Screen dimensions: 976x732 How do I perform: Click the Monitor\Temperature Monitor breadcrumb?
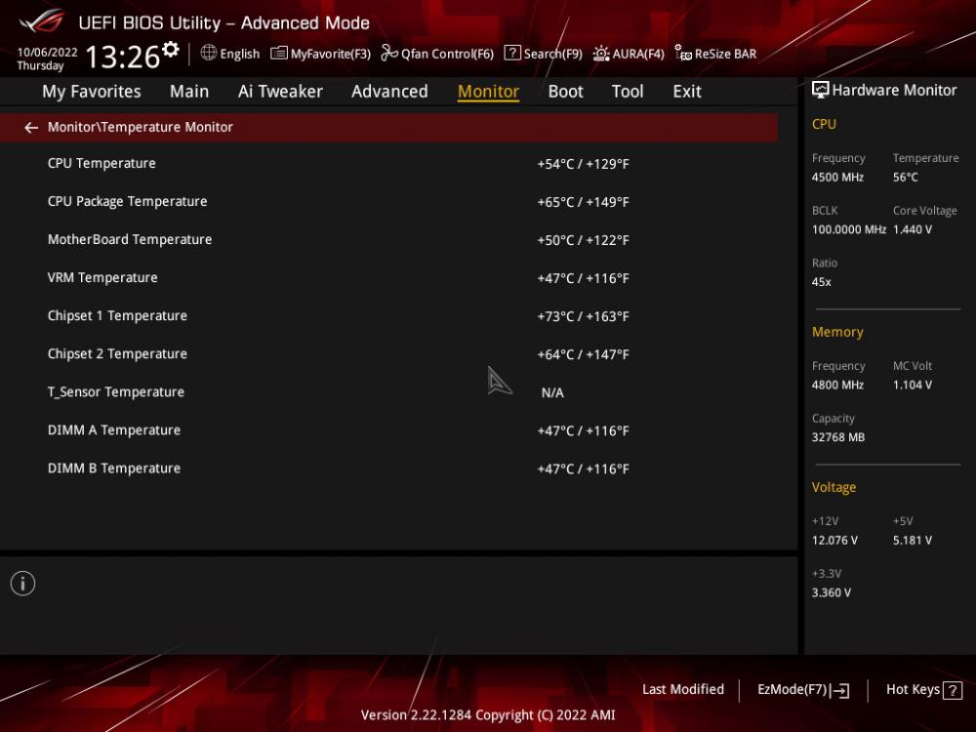(140, 127)
